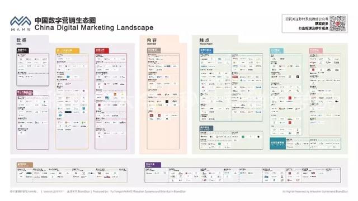Select the black category label under 数据
358x201 pixels.
coord(22,50)
